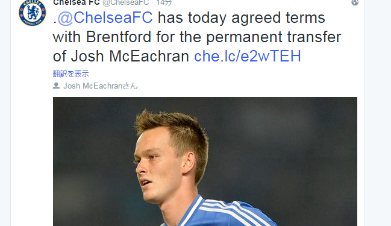Click the 'with Brentford for the permanent transfer' text

[197, 37]
